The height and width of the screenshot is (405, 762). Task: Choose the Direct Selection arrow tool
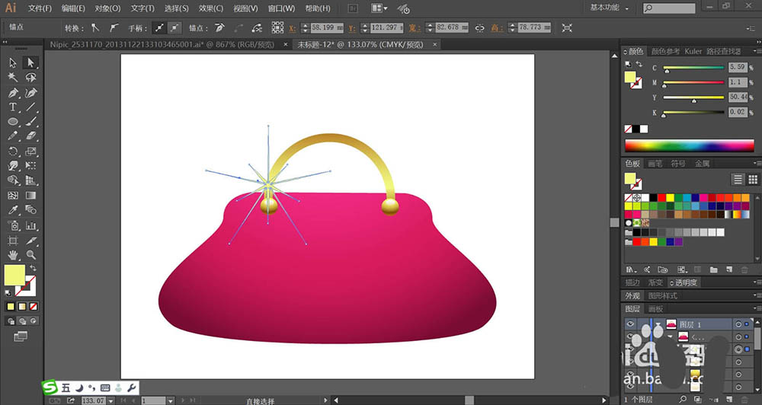click(x=30, y=62)
